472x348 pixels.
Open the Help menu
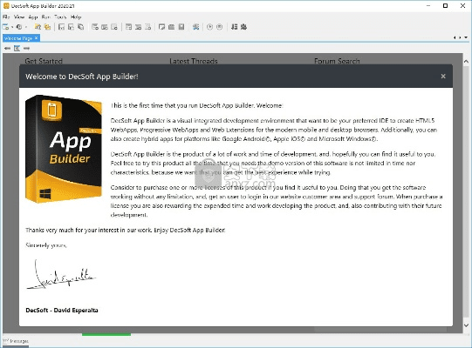click(x=76, y=17)
